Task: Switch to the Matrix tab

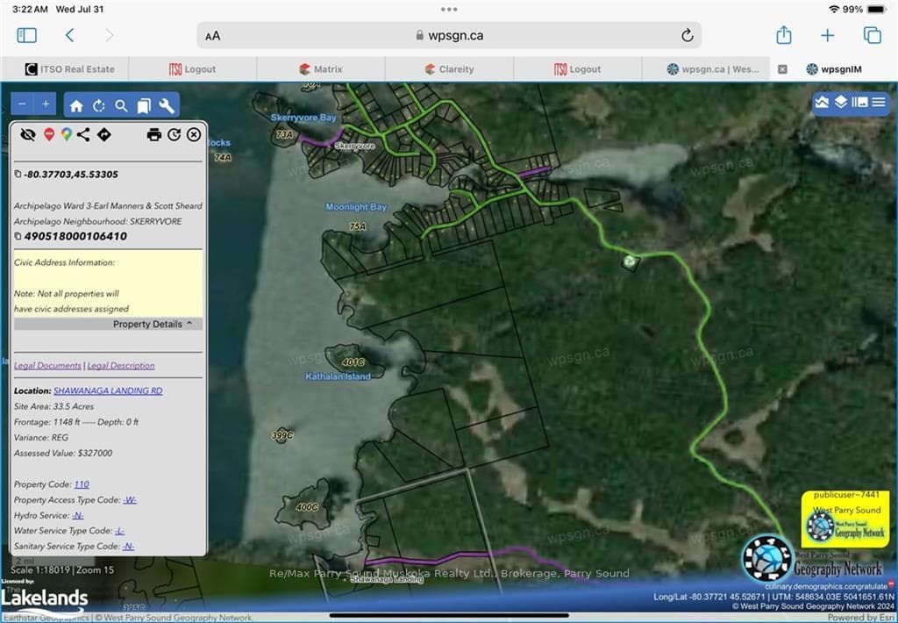Action: point(321,68)
